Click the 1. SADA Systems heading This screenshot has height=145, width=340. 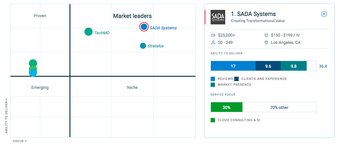[253, 14]
